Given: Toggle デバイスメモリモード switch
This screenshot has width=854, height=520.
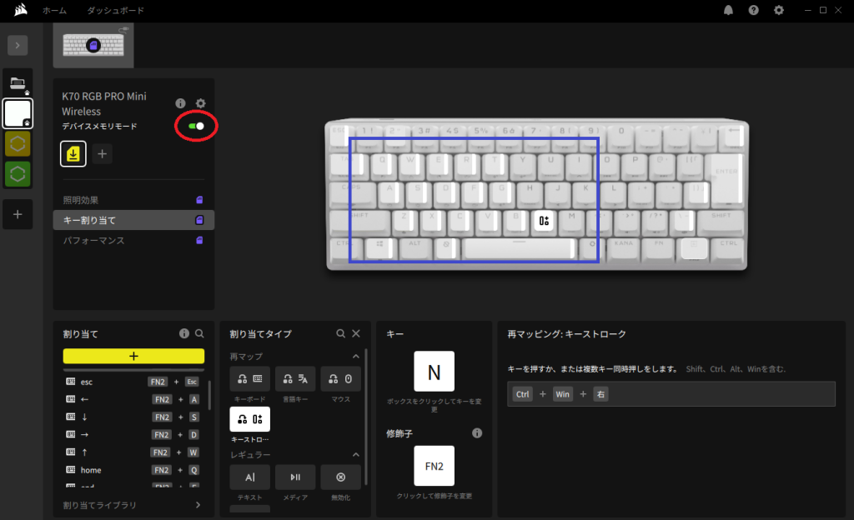Looking at the screenshot, I should pyautogui.click(x=196, y=126).
